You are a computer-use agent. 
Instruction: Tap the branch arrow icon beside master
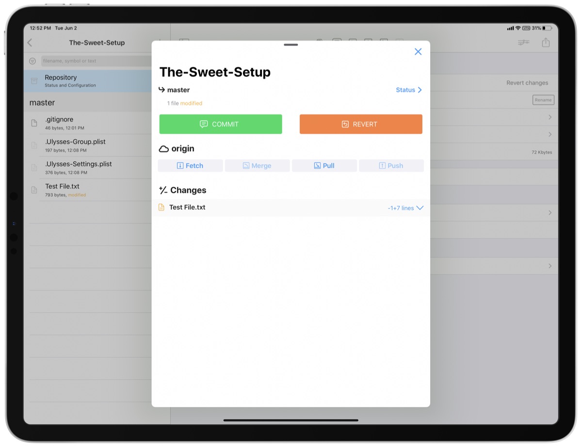pyautogui.click(x=162, y=90)
